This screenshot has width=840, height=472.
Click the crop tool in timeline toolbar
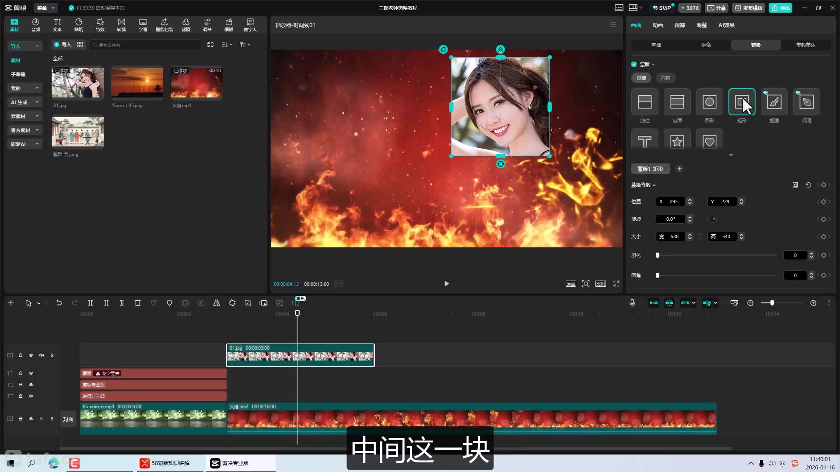[x=248, y=303]
